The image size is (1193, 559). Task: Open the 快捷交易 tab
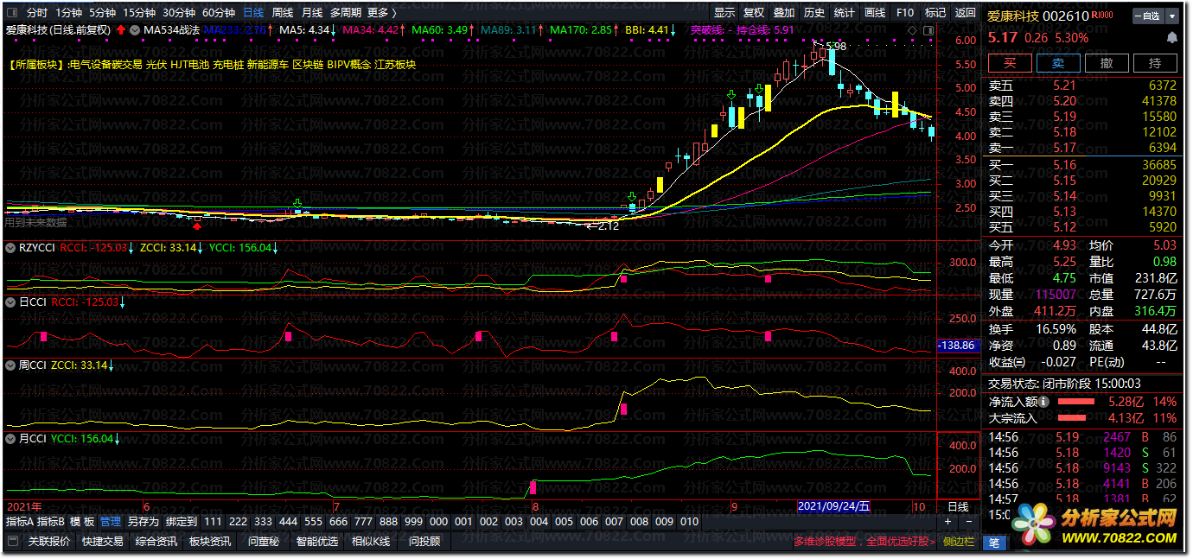point(103,542)
